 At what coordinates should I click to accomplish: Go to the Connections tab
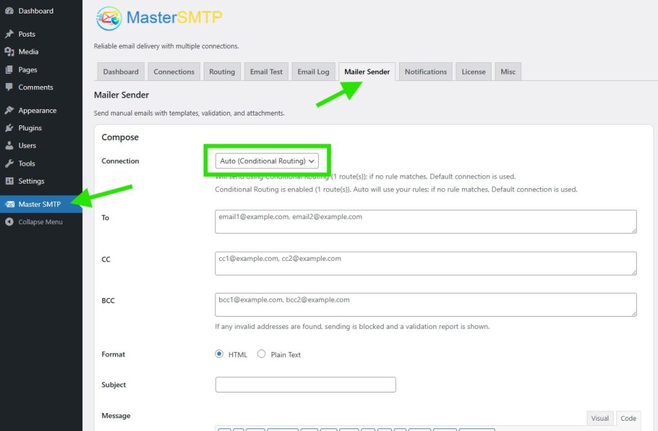pos(173,72)
